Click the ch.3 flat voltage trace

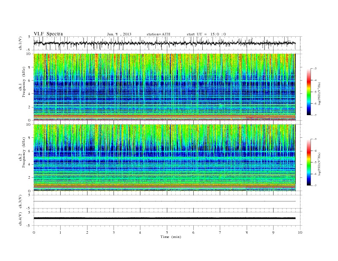[x=164, y=201]
